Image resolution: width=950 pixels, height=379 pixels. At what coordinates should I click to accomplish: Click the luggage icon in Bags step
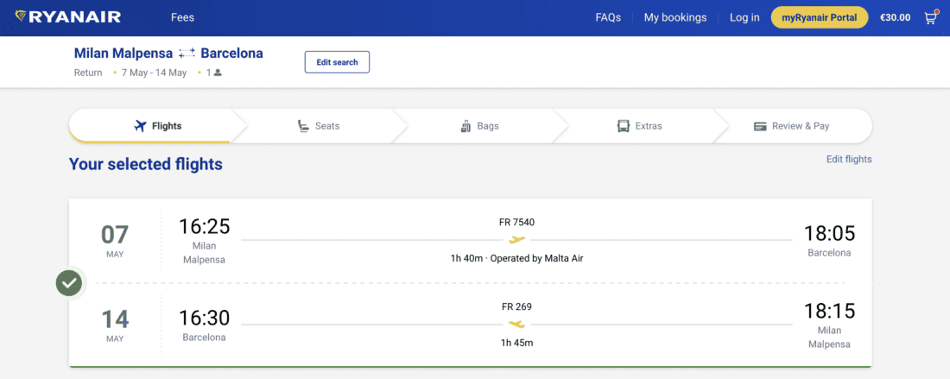tap(466, 126)
